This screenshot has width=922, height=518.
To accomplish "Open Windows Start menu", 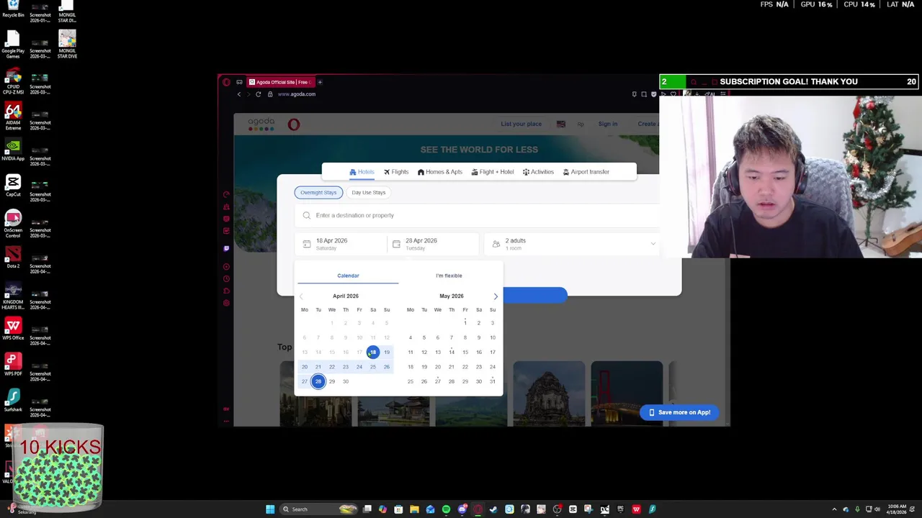I will (x=270, y=509).
